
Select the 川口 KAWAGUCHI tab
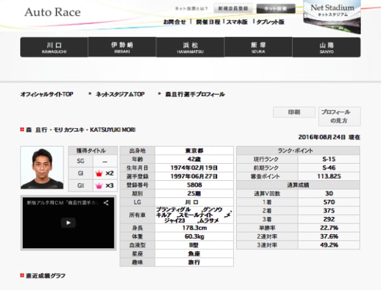[54, 47]
